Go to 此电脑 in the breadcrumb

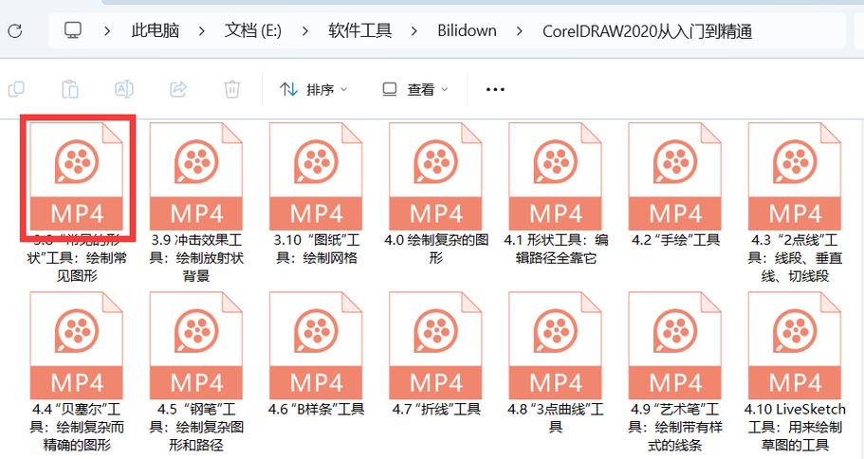(156, 30)
